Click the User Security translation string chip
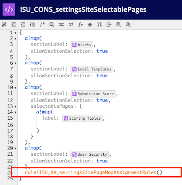182x185 pixels. click(90, 154)
